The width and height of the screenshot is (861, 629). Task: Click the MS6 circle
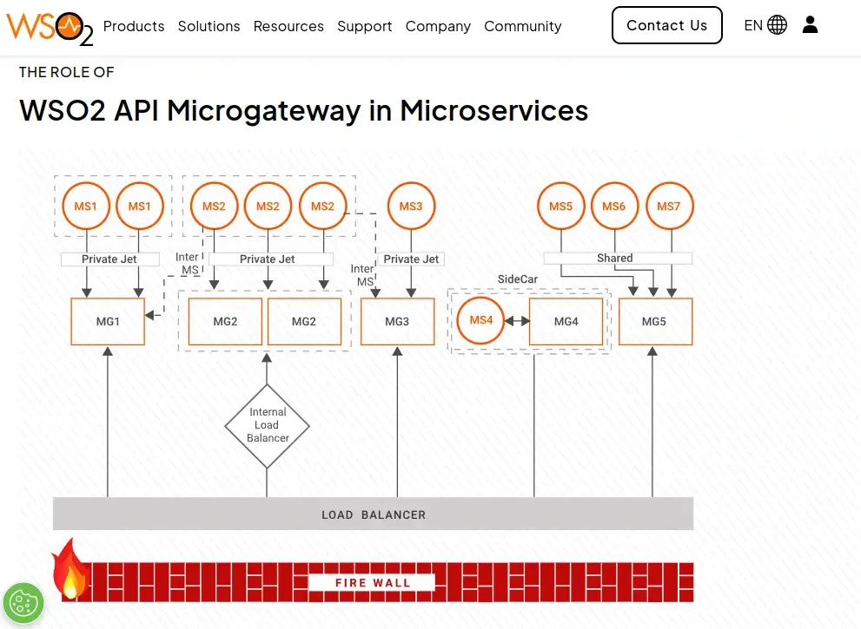[614, 206]
